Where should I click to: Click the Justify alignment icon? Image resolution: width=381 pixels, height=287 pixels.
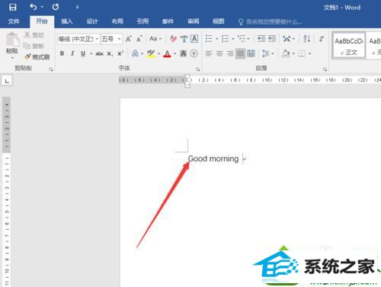[240, 53]
